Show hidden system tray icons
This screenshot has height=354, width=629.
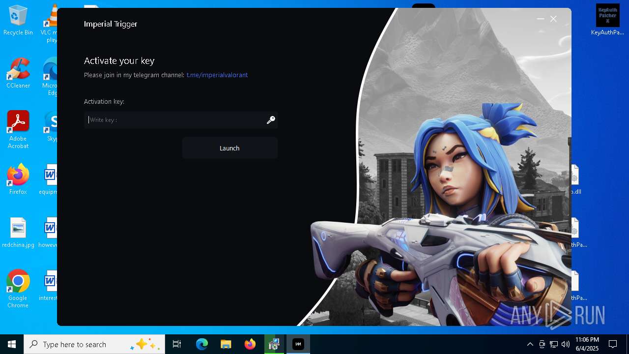530,344
